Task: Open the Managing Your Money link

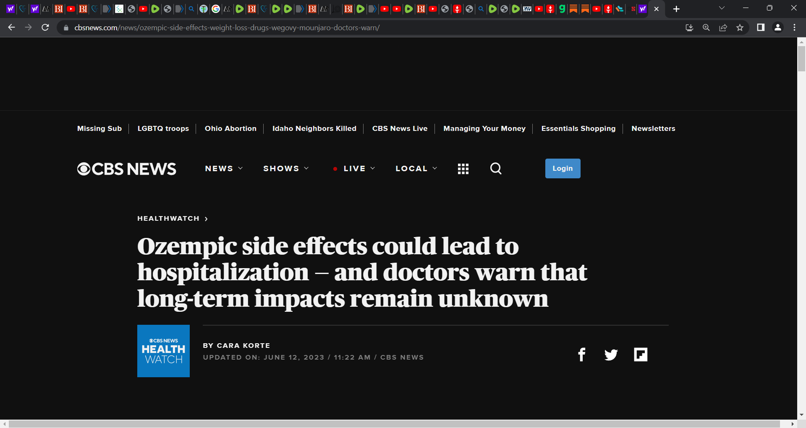Action: click(484, 128)
